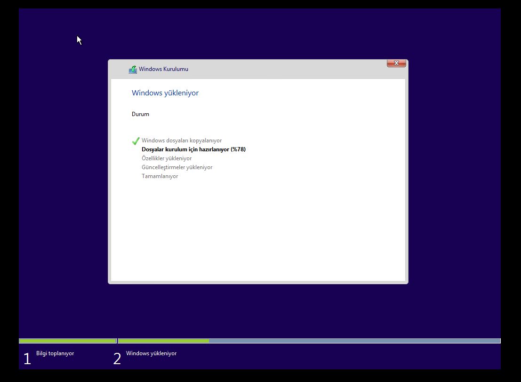Image resolution: width=521 pixels, height=382 pixels.
Task: Click the Windows Kurulumu title text
Action: (163, 69)
